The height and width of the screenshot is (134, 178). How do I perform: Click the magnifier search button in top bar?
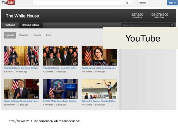(x=127, y=3)
